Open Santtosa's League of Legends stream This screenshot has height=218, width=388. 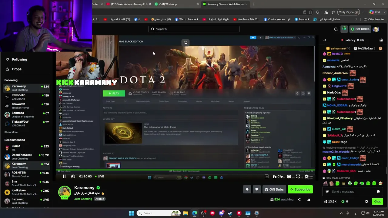tap(27, 115)
